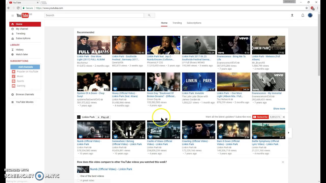This screenshot has width=326, height=183.
Task: Open Somewhere I Belong video thumbnail
Action: [129, 130]
